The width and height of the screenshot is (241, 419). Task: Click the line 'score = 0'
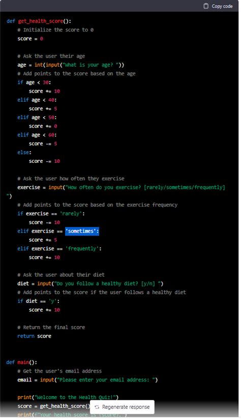click(x=30, y=39)
